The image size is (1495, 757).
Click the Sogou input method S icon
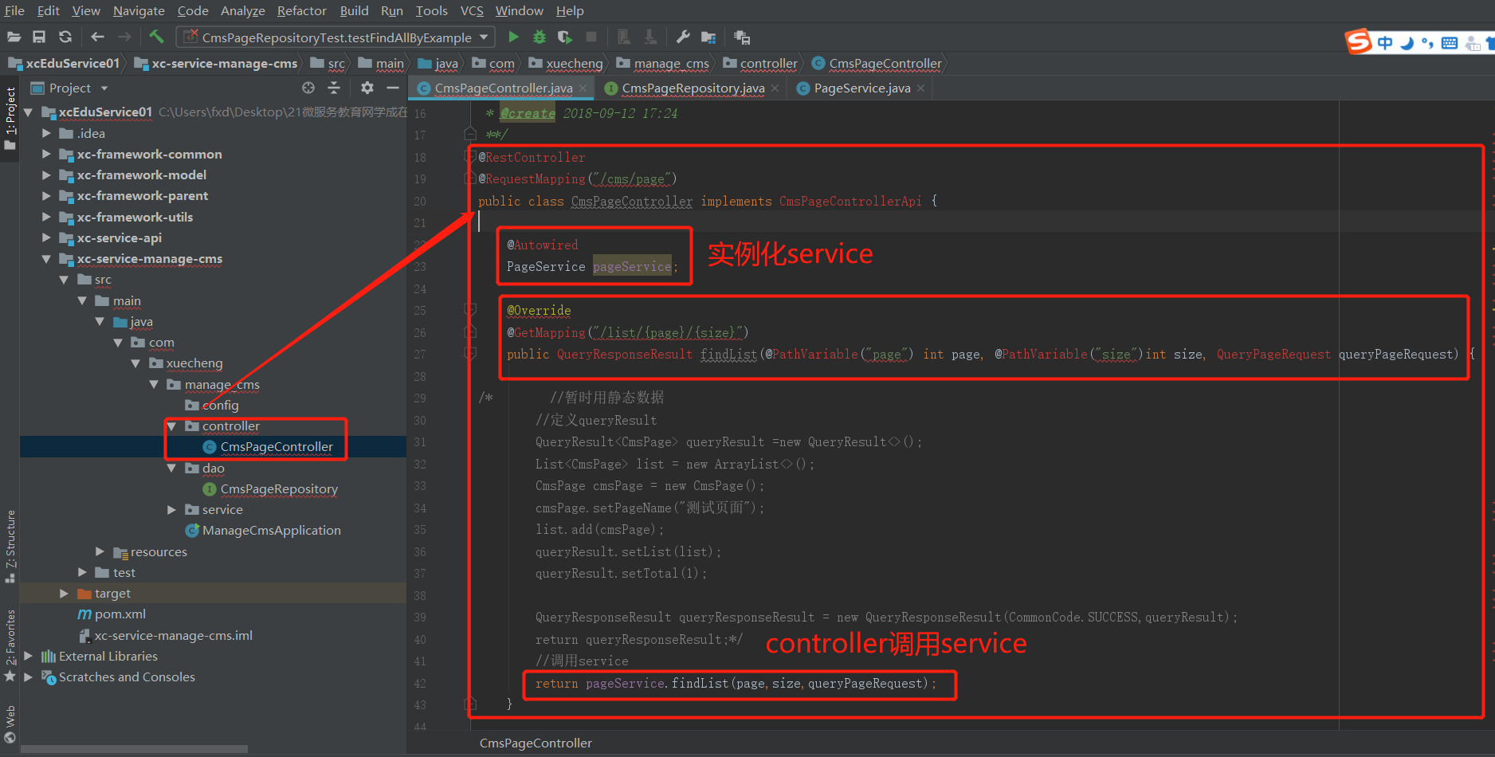[1358, 41]
